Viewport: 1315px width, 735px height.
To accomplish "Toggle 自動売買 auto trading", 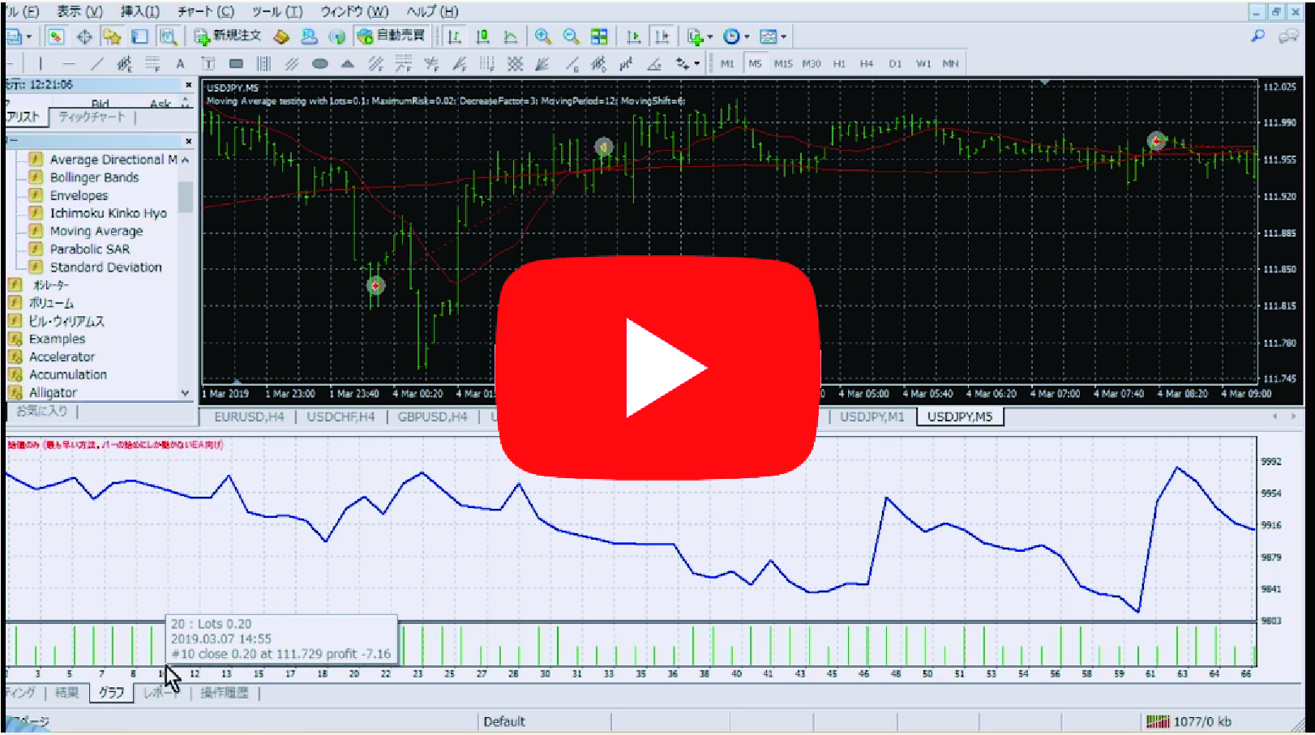I will coord(391,36).
